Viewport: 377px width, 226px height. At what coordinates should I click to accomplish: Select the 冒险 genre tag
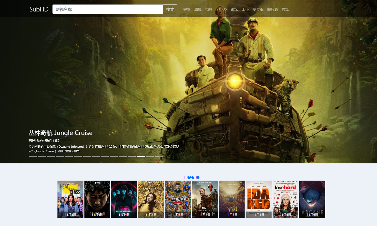pyautogui.click(x=56, y=141)
